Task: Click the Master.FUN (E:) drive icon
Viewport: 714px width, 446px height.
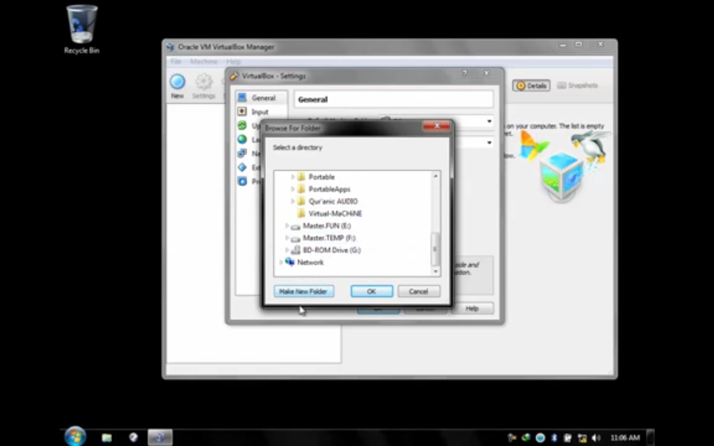Action: coord(296,226)
